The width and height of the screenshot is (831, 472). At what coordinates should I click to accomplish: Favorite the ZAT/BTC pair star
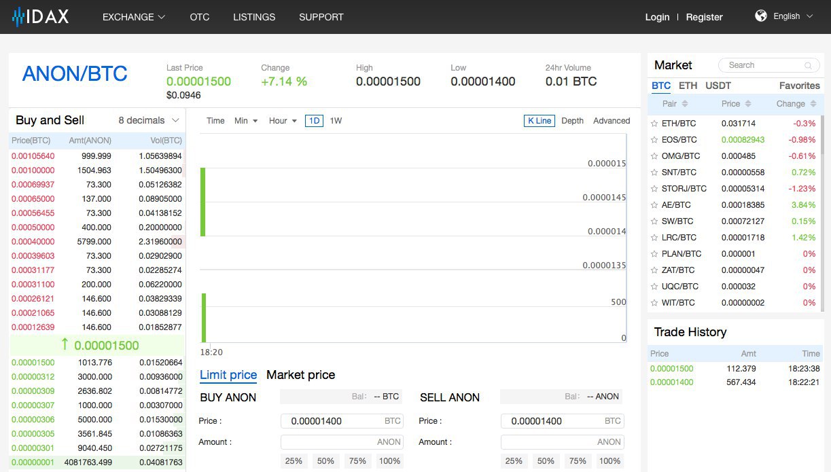tap(654, 270)
